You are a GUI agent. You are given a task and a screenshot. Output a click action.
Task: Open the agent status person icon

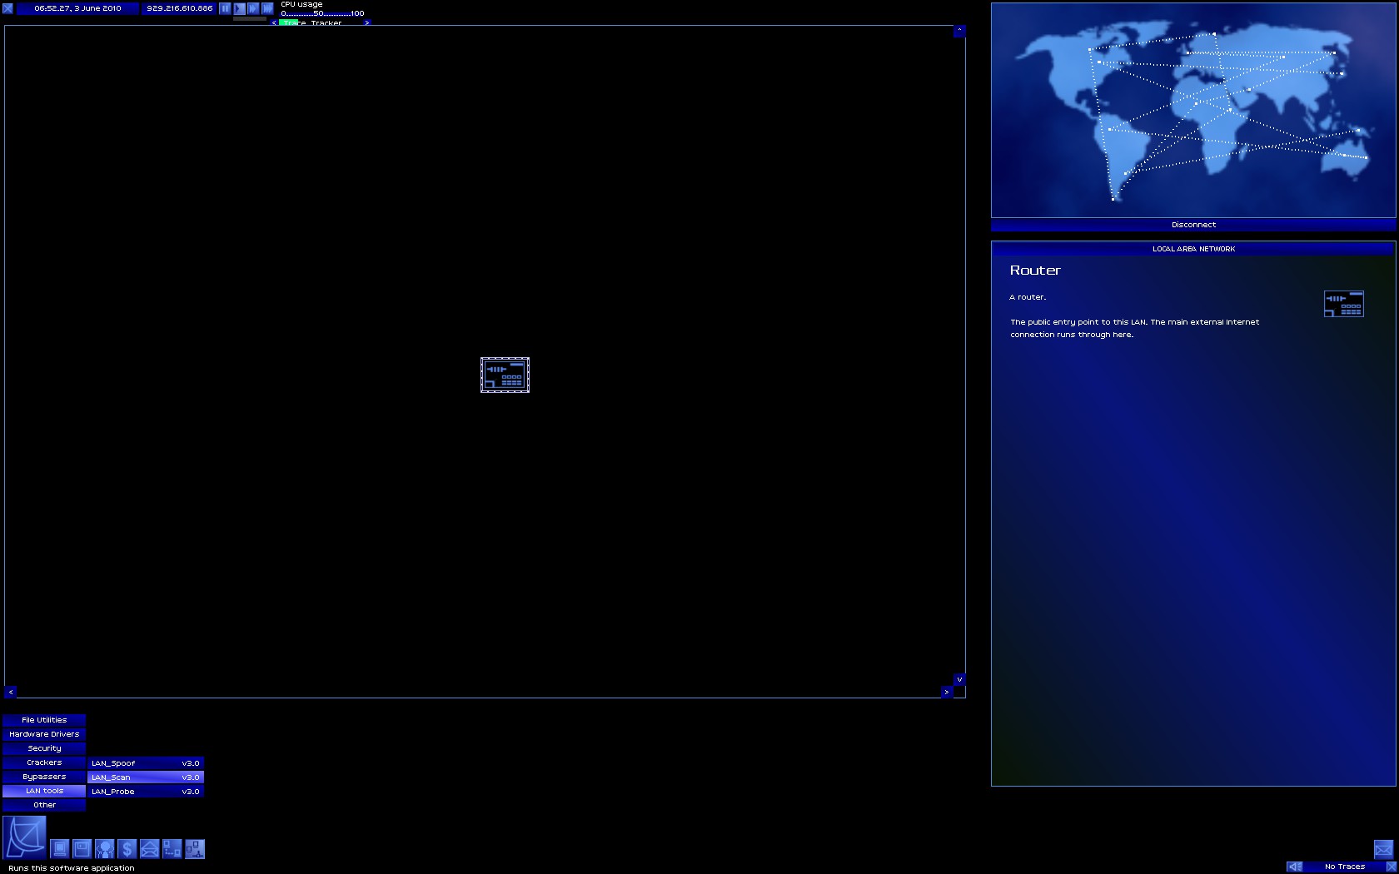pyautogui.click(x=104, y=848)
